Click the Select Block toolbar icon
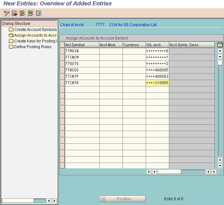 click(x=31, y=13)
